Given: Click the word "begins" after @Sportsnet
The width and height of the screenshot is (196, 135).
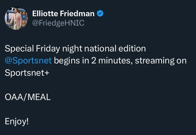Looking at the screenshot, I should tap(67, 61).
